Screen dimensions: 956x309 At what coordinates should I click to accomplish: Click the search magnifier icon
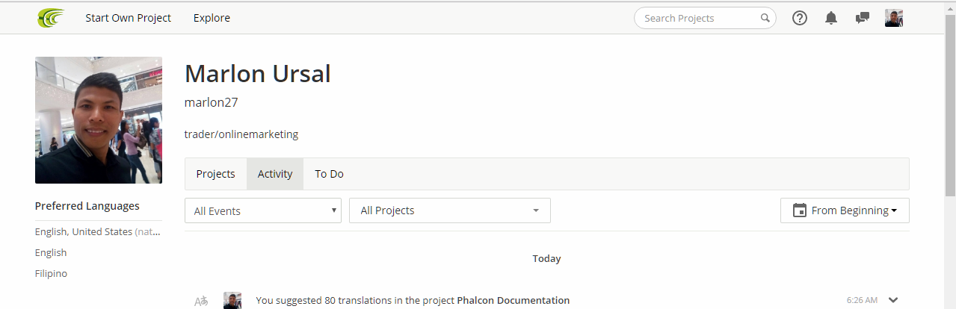tap(765, 18)
